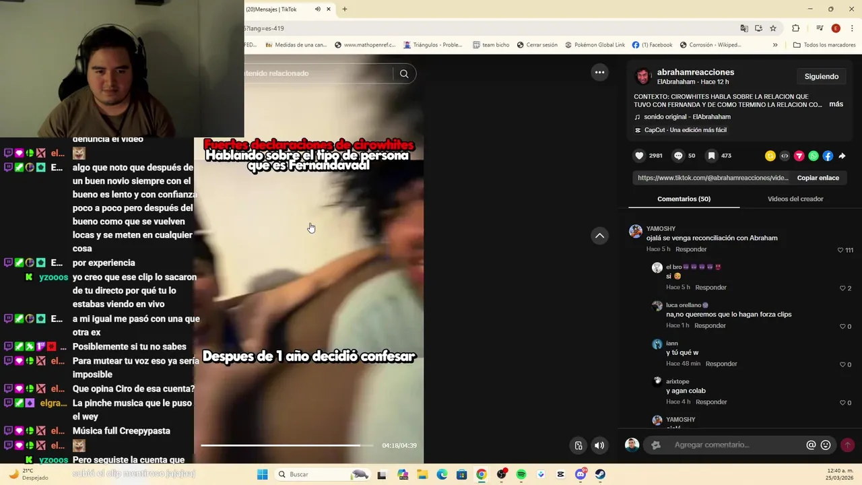Click the 'Agregar comentario...' field
The height and width of the screenshot is (485, 862).
pos(738,445)
